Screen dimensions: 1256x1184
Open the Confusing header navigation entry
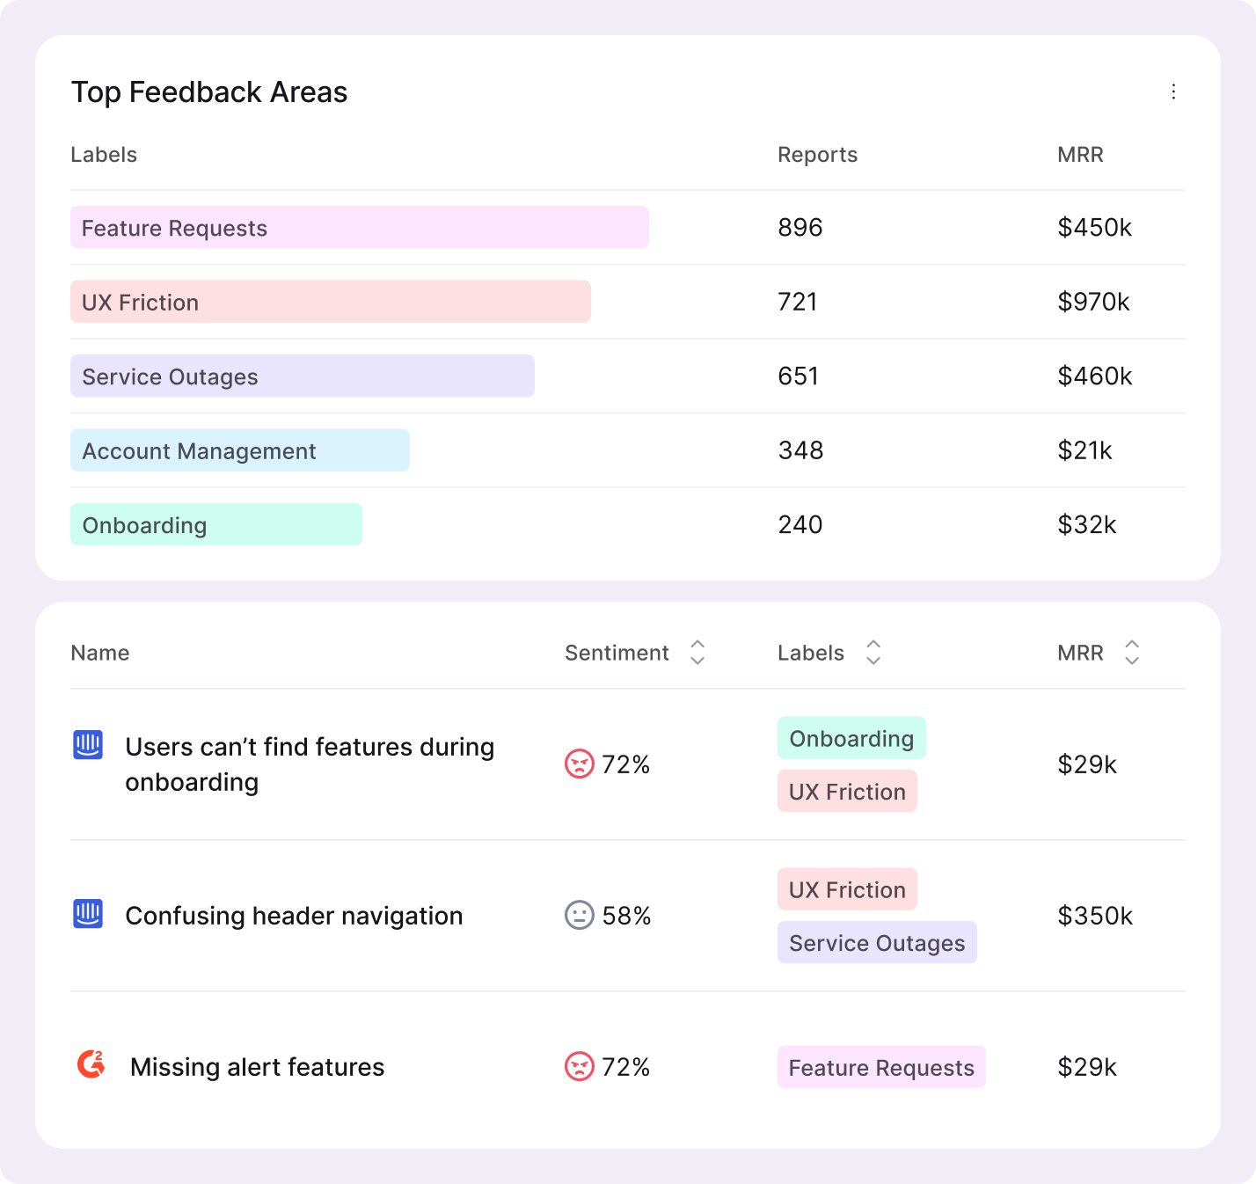(294, 916)
